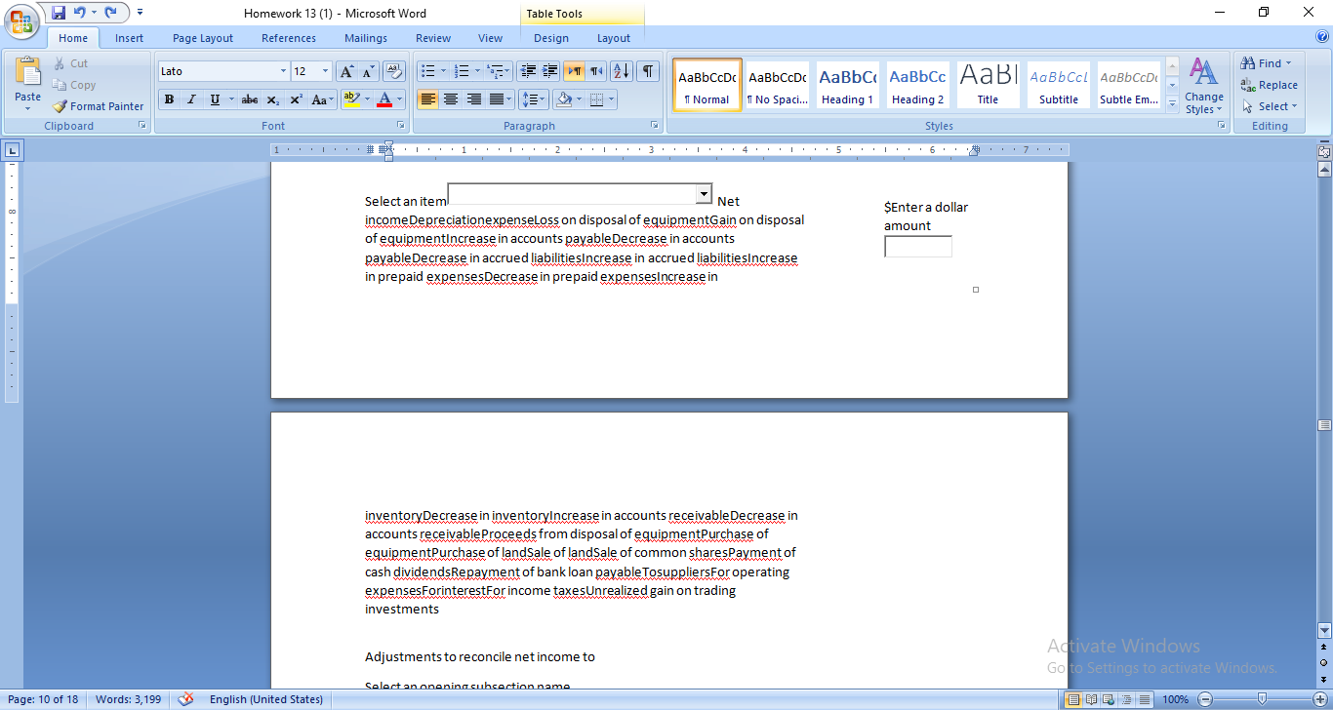
Task: Toggle Show/Hide paragraph marks
Action: point(646,70)
